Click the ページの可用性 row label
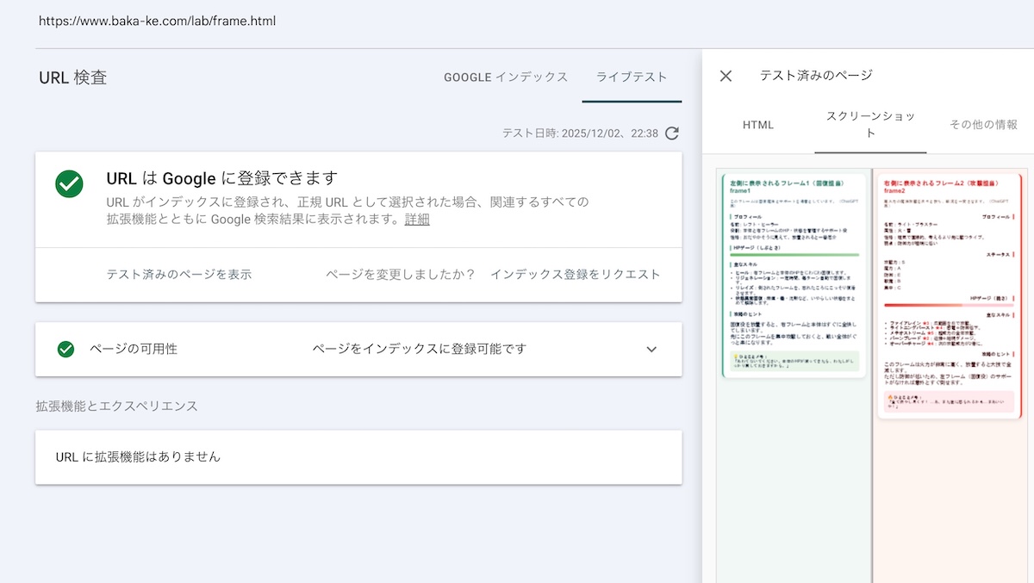 134,349
